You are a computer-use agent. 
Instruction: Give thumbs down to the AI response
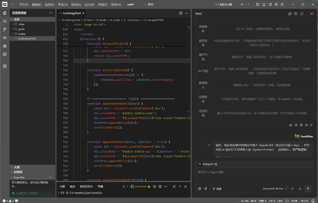[x=296, y=125]
